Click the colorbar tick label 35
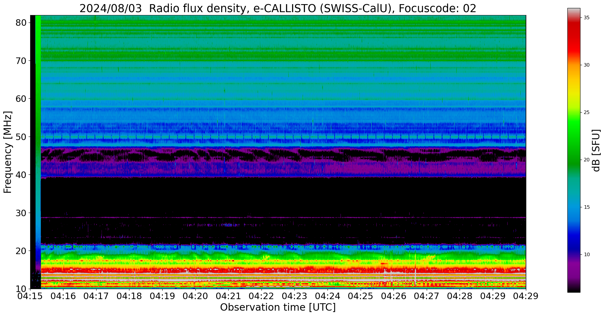The width and height of the screenshot is (605, 316). [x=587, y=18]
